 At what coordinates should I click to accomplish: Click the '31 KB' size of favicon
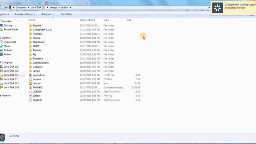[x=138, y=84]
